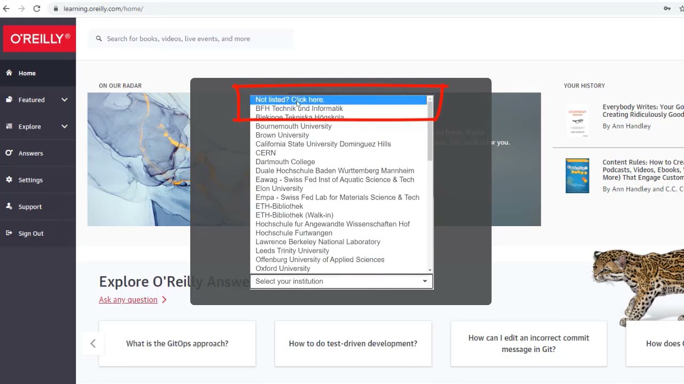Screen dimensions: 684x384
Task: Click the key password icon in address bar
Action: [667, 9]
